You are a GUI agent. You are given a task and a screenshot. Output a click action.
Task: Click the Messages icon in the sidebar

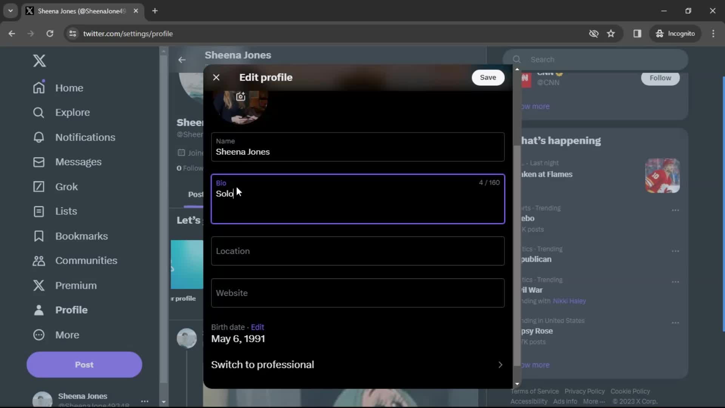click(39, 162)
